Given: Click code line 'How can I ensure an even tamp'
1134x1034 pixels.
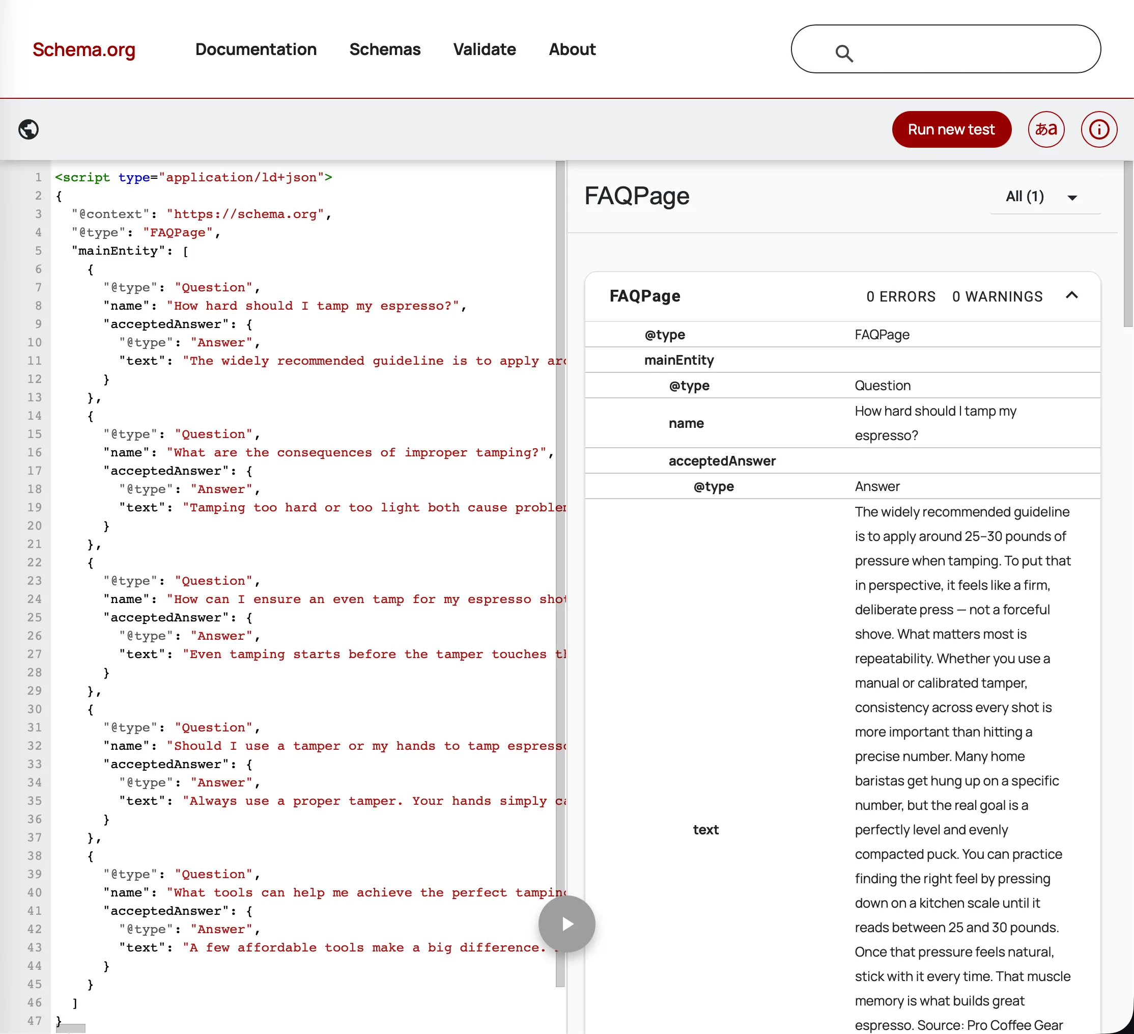Looking at the screenshot, I should point(335,600).
